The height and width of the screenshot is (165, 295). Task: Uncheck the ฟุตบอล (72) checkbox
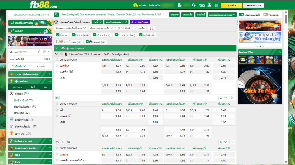(87, 42)
